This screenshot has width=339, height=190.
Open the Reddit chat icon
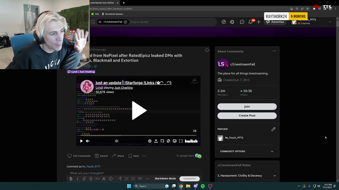pyautogui.click(x=242, y=22)
